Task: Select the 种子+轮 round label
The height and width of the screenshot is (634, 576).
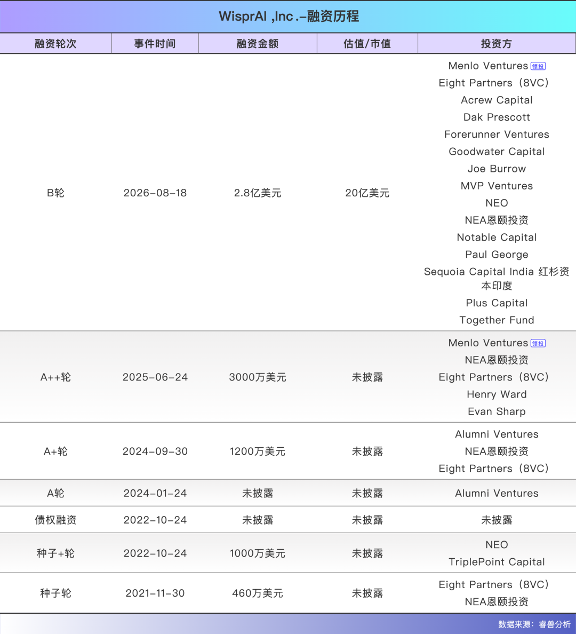Action: click(x=56, y=553)
